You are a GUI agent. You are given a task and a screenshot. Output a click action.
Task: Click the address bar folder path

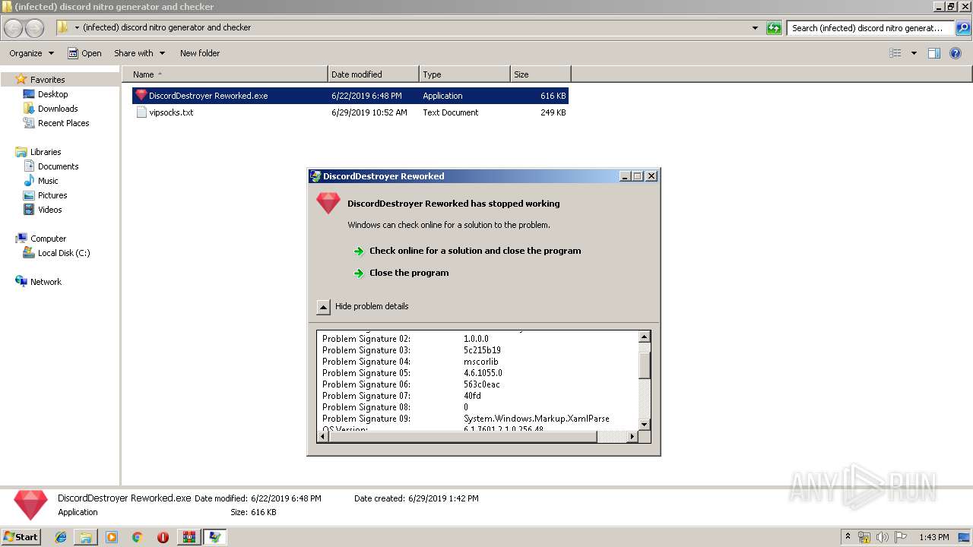166,27
